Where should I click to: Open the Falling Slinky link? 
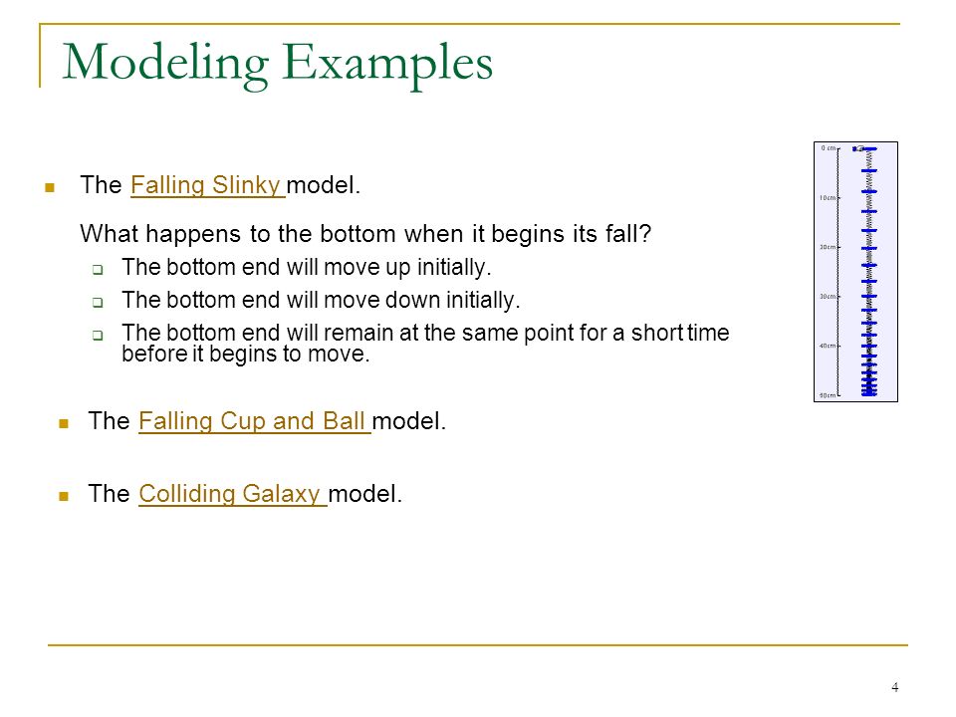pyautogui.click(x=207, y=185)
